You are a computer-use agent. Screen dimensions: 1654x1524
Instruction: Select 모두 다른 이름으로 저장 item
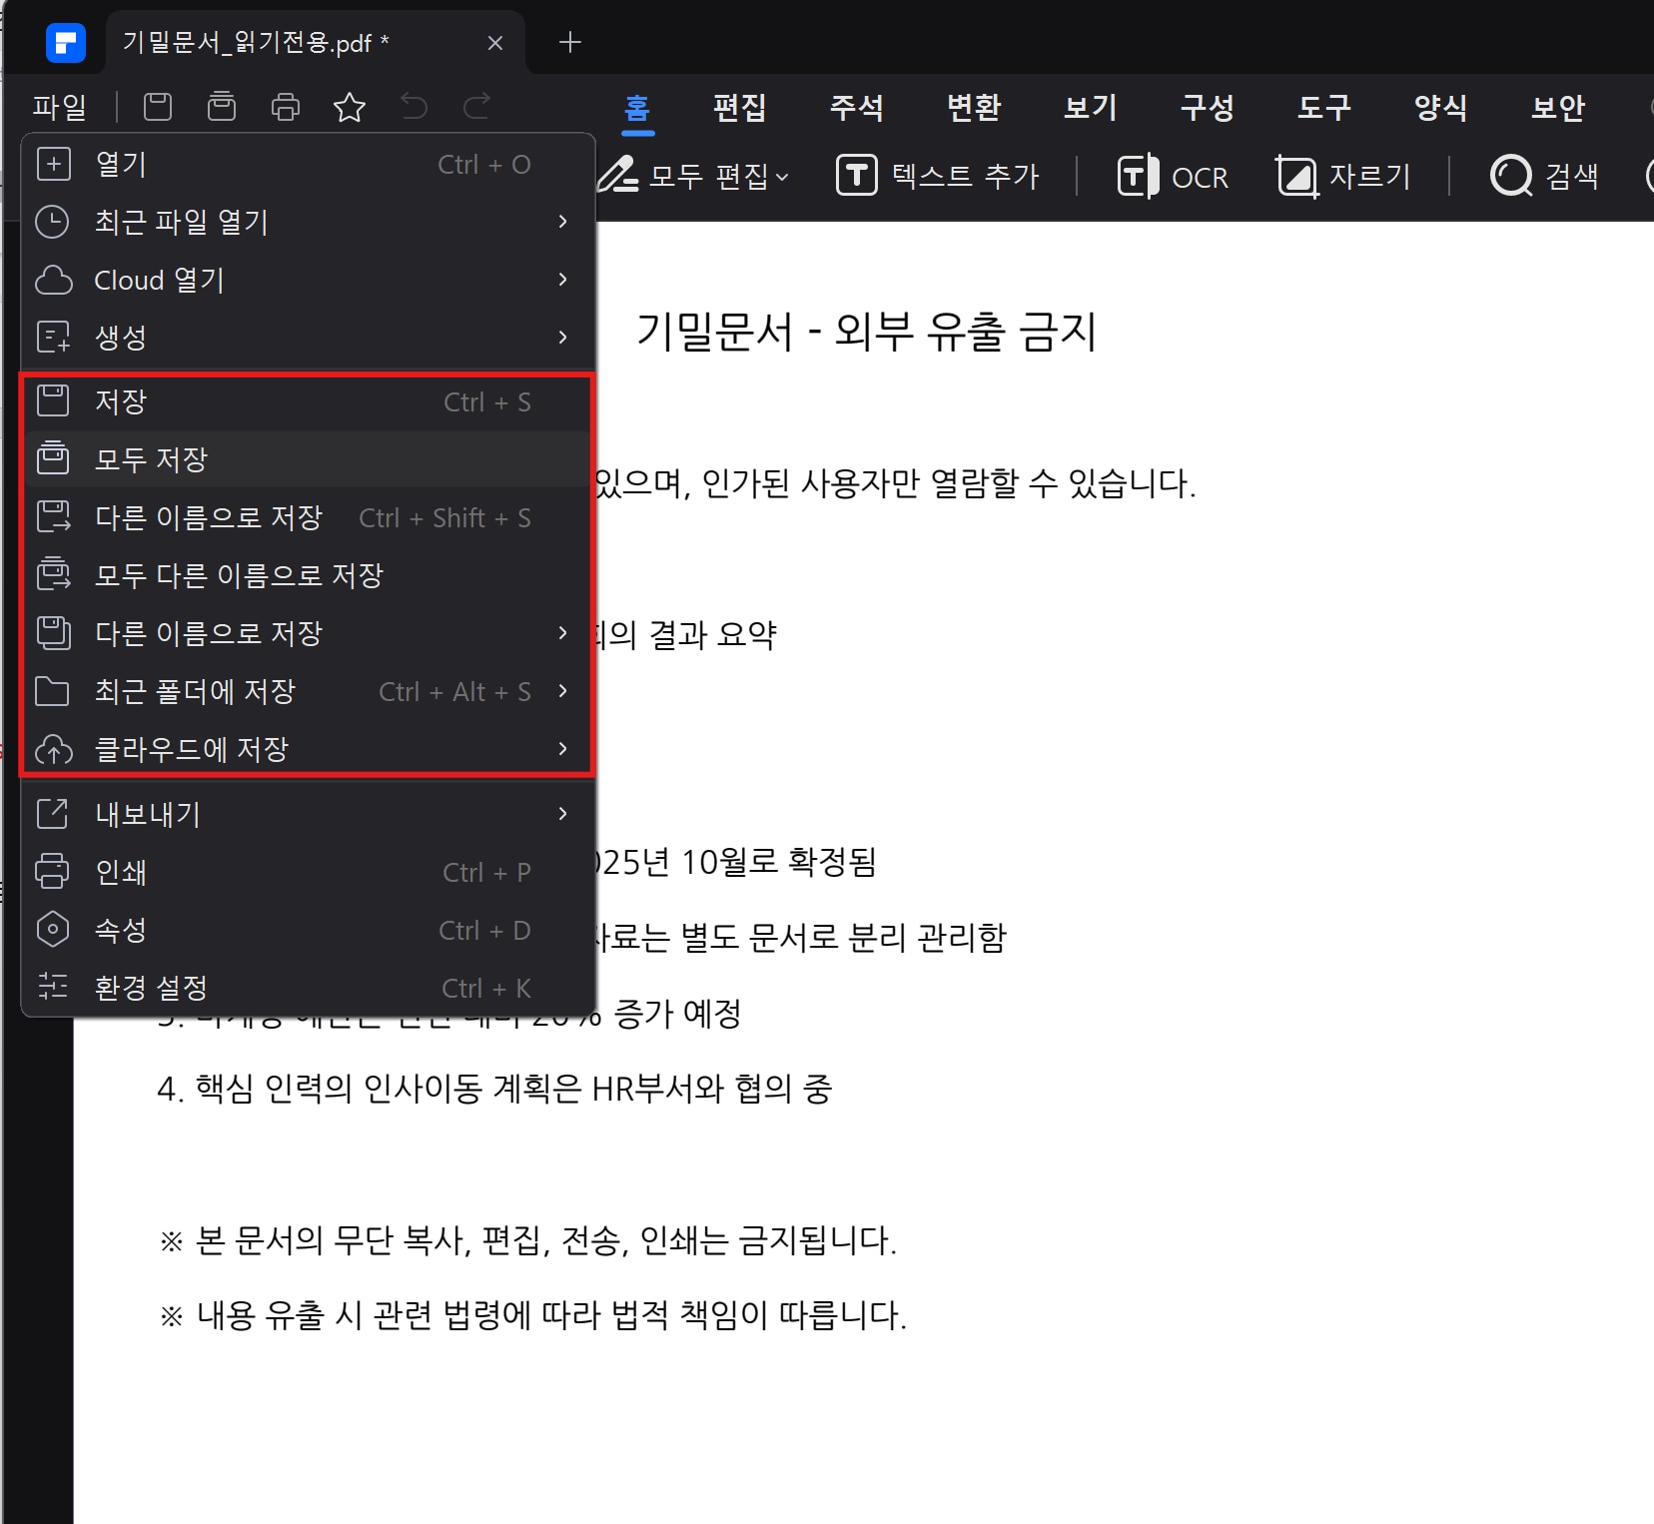point(309,575)
